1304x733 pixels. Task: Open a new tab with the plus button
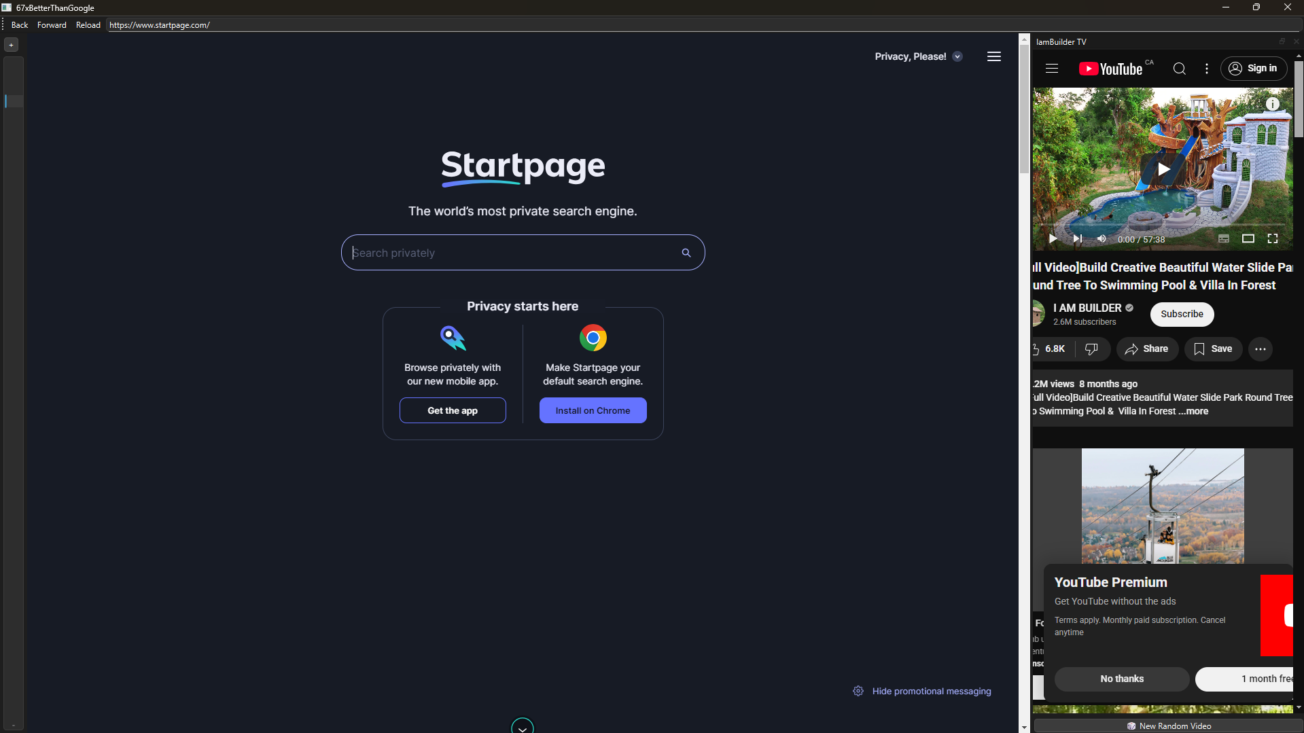pos(11,45)
